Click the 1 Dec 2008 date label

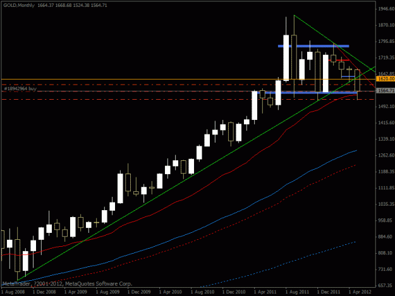click(44, 292)
